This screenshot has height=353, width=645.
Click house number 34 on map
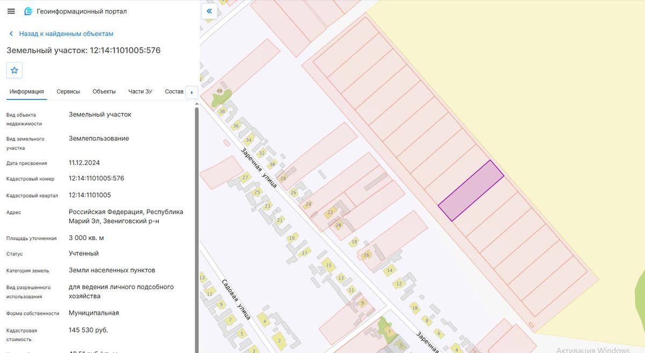248,140
